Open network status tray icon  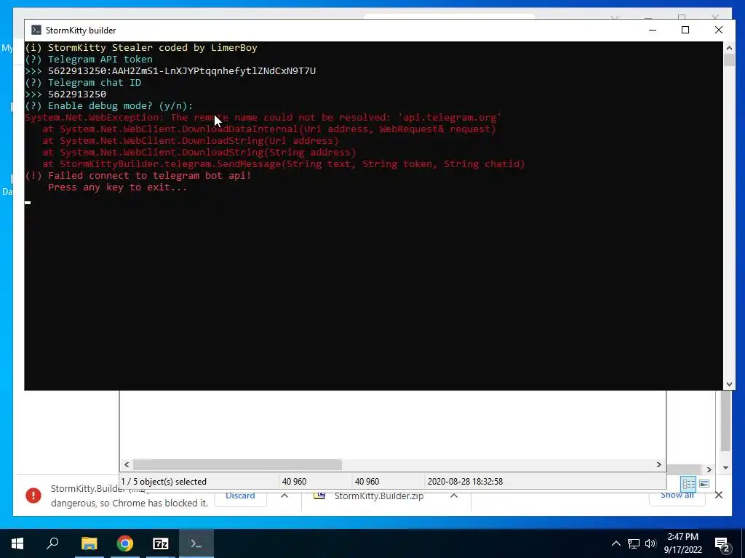(x=634, y=543)
